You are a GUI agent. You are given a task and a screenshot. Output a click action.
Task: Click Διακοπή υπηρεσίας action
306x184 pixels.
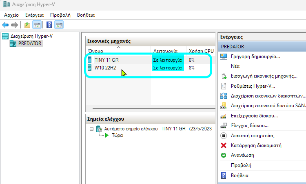coord(253,136)
